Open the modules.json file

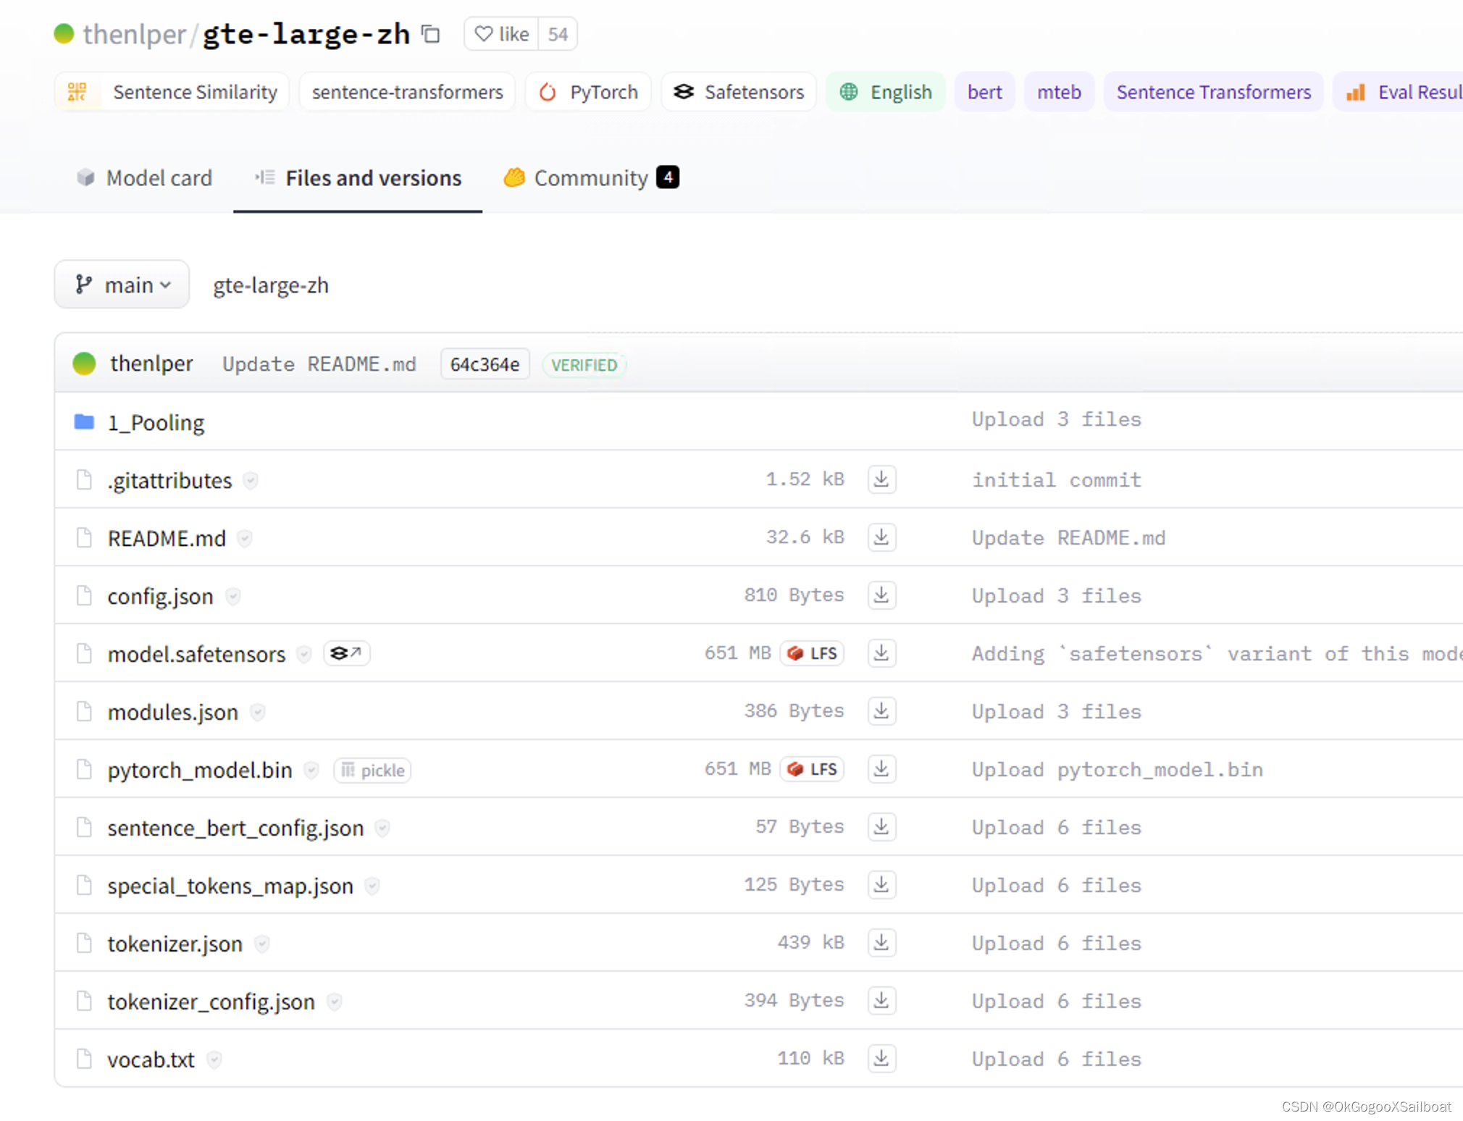pos(172,712)
